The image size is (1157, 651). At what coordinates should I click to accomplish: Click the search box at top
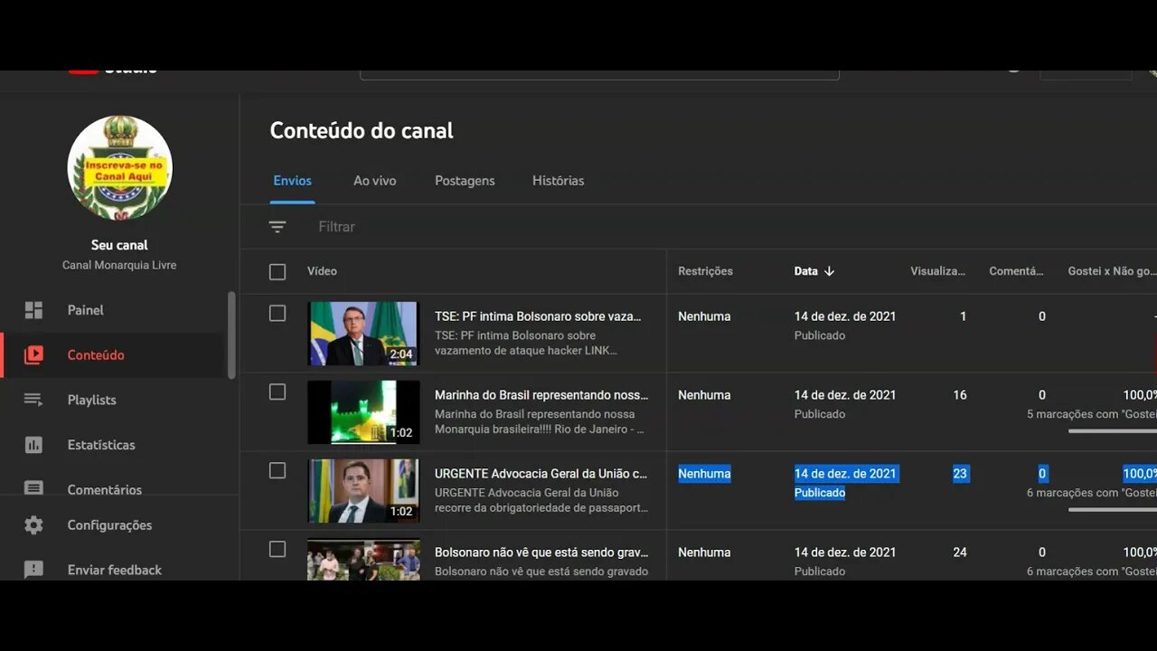599,75
